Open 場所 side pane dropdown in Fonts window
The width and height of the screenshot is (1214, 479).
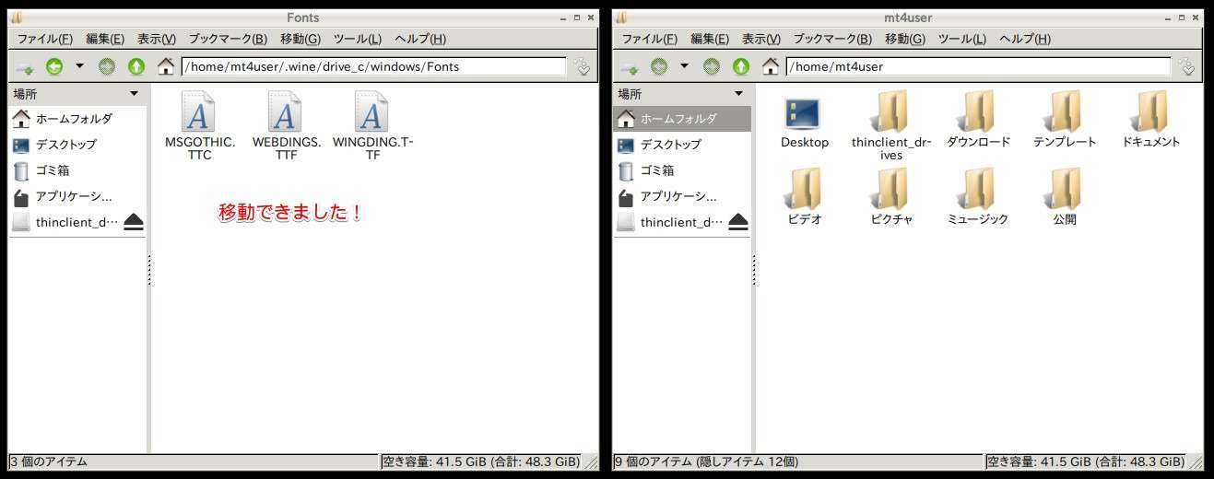tap(134, 93)
